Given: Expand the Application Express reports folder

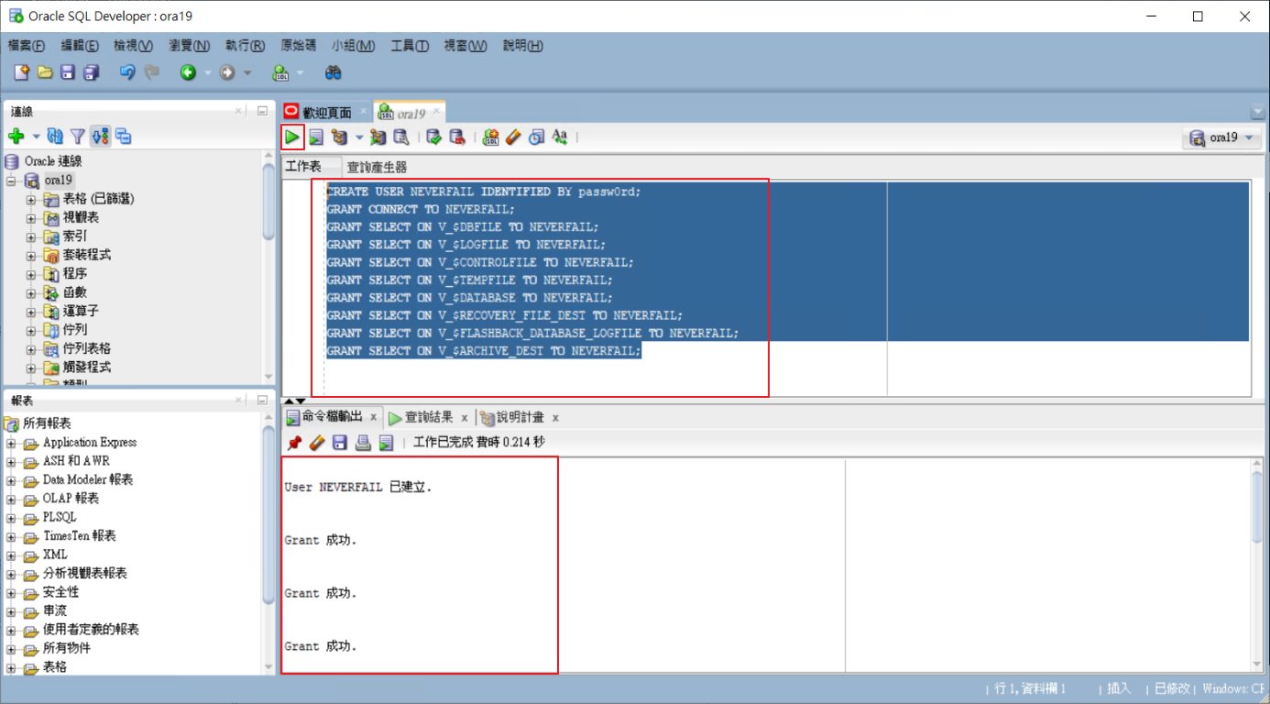Looking at the screenshot, I should click(12, 443).
